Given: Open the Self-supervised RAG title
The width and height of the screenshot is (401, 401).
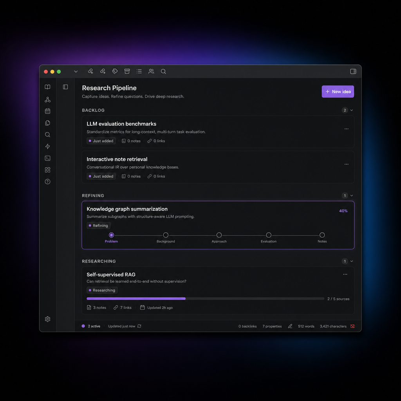Looking at the screenshot, I should point(111,275).
